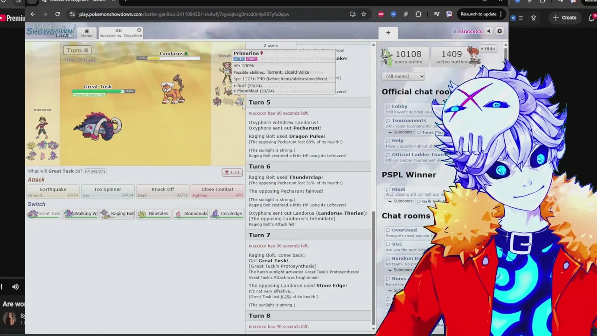Click the Turn 6 heading in log
The image size is (597, 336).
(x=259, y=166)
